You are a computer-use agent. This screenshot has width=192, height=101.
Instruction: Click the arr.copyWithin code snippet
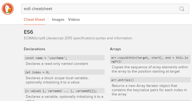tap(150, 60)
